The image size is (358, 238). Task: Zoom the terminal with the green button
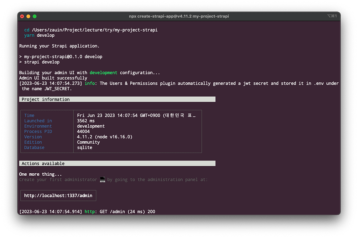pos(35,16)
